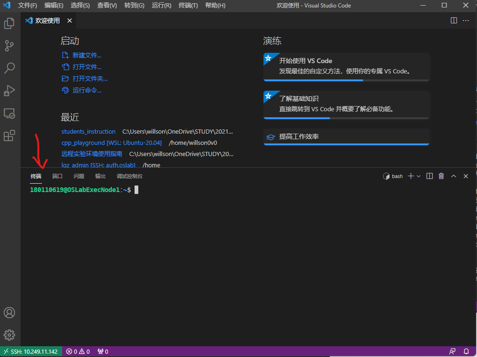
Task: Open the Source Control view
Action: pos(9,46)
